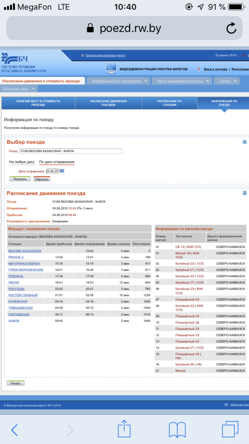Click the 'Печать' print button

coord(16,383)
